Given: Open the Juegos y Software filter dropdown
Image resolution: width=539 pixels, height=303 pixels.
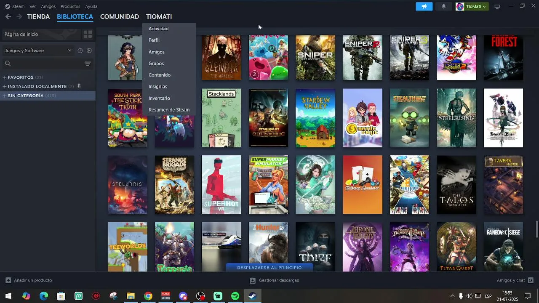Looking at the screenshot, I should tap(38, 50).
